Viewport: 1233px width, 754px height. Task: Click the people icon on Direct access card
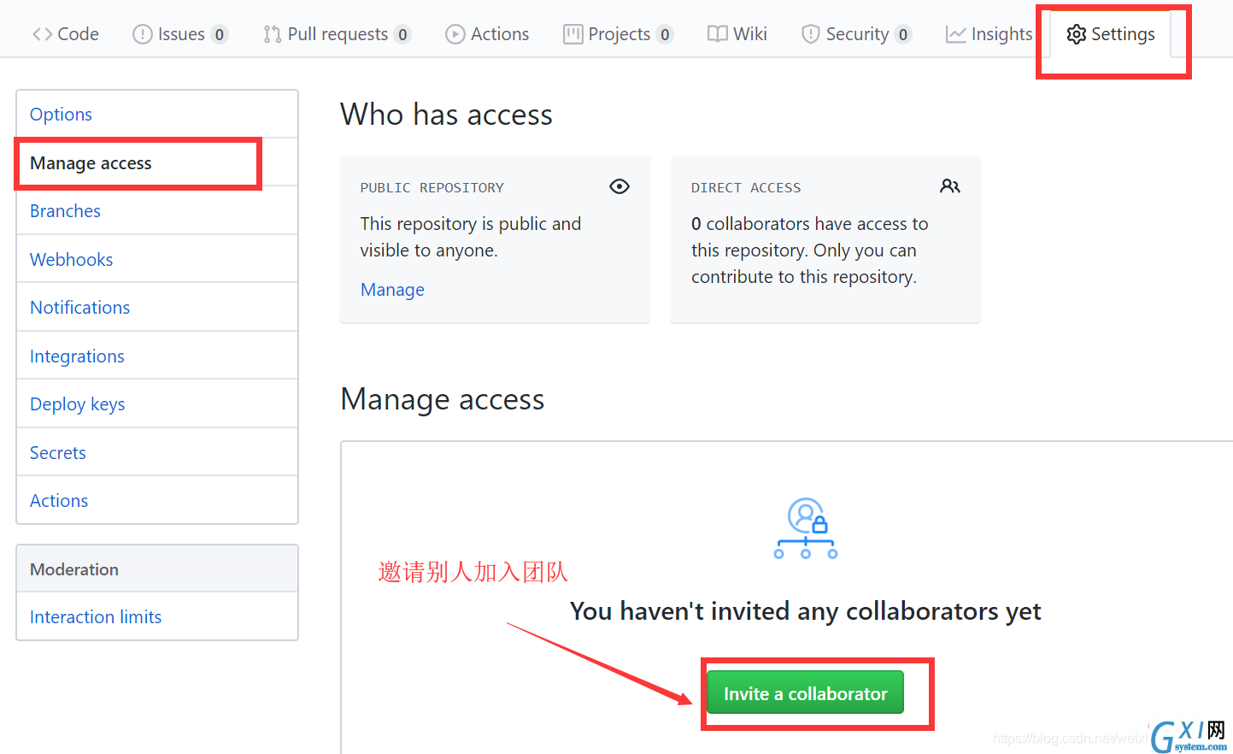(950, 186)
